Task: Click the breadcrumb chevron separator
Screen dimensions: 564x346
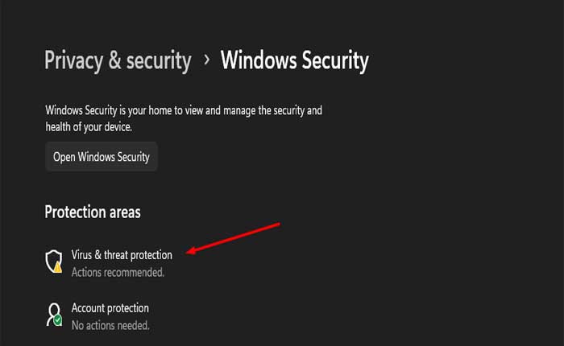Action: click(206, 60)
